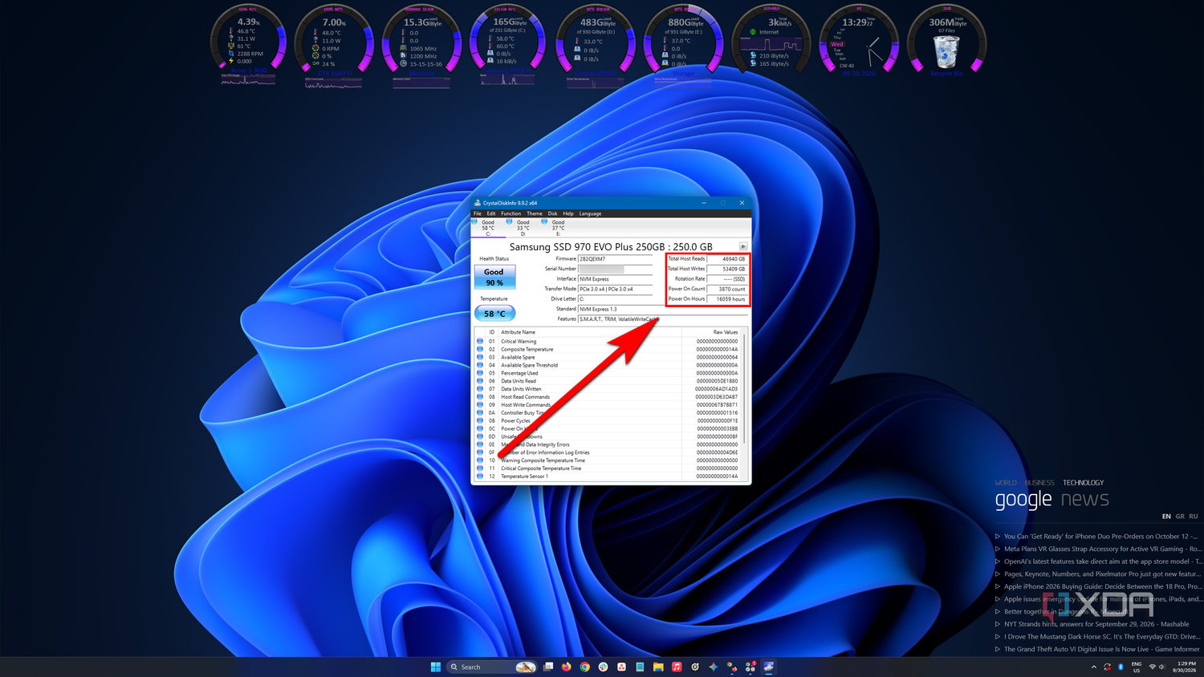Click the Good 90 % health status button

494,277
